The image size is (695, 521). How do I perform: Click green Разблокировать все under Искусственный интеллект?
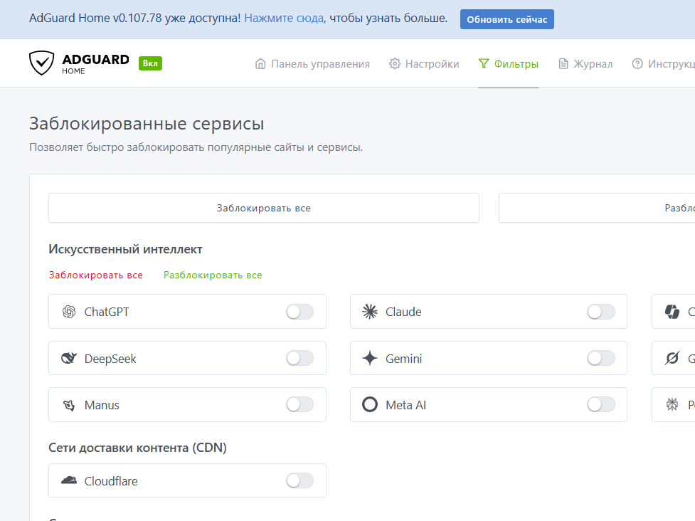point(213,275)
